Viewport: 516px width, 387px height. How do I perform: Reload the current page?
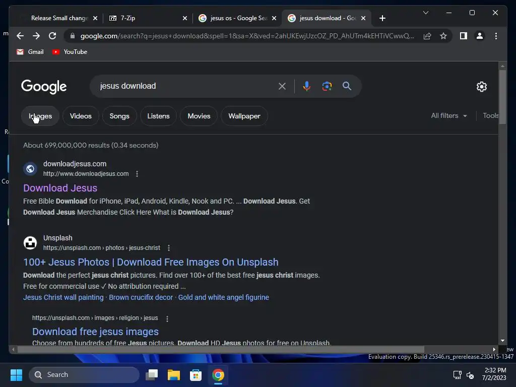click(x=52, y=36)
